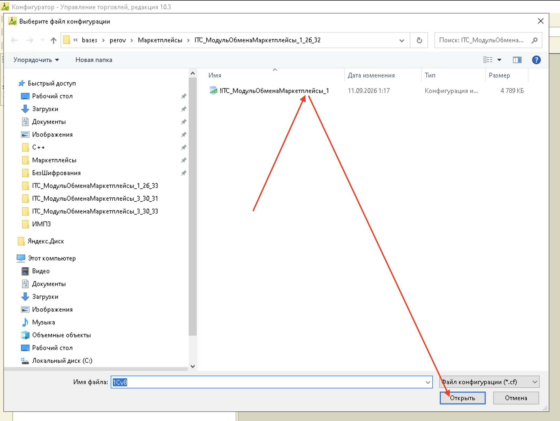This screenshot has height=421, width=560.
Task: Open Локальный диск (C:)
Action: [62, 361]
